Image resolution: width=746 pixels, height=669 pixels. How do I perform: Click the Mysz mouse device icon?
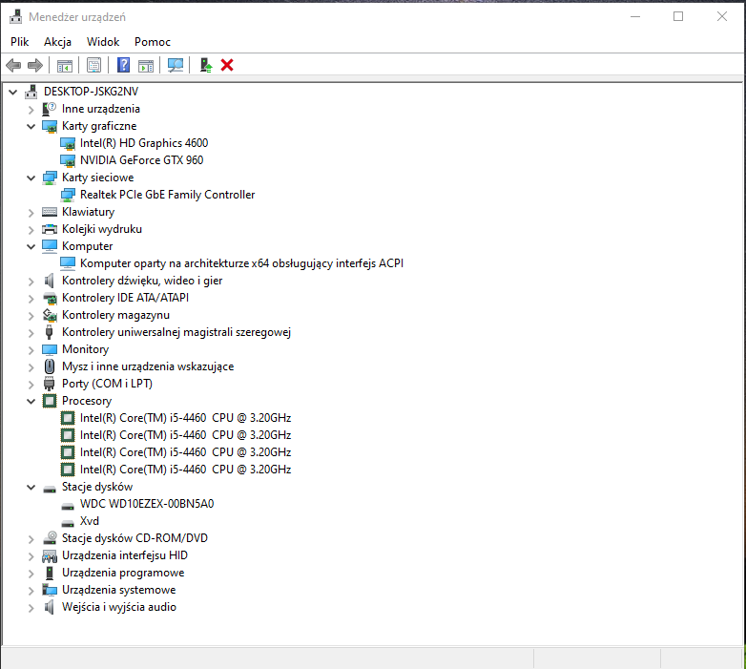point(49,366)
